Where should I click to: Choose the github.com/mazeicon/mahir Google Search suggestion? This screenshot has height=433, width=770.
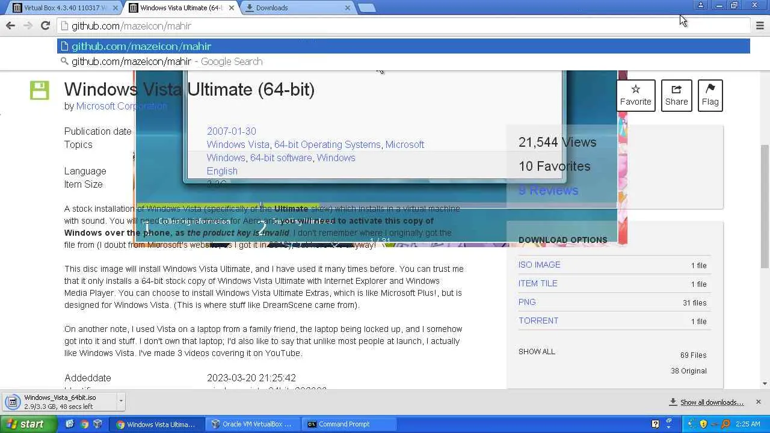[404, 61]
